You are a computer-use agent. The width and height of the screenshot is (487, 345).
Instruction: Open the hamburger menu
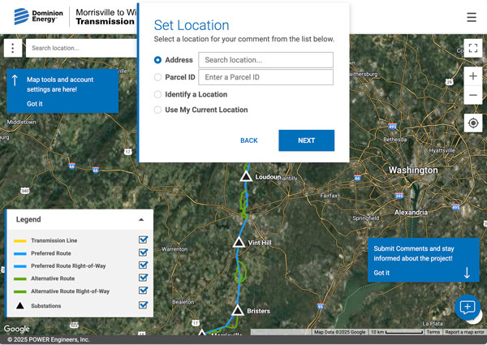(472, 17)
